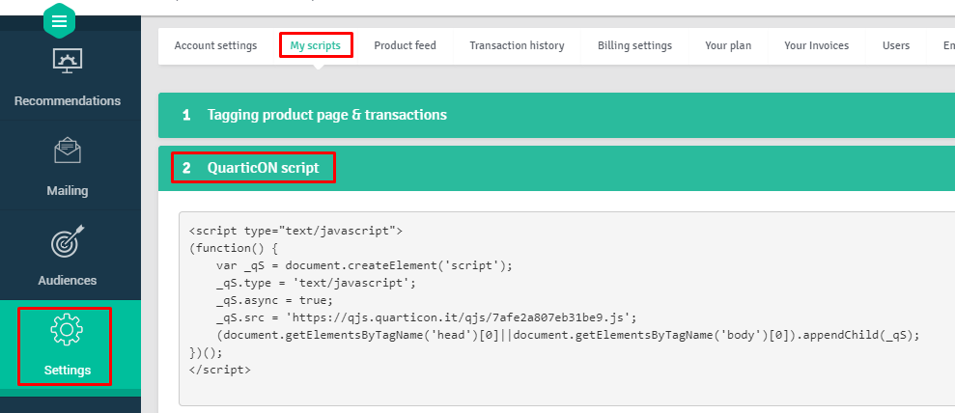Image resolution: width=955 pixels, height=413 pixels.
Task: Click the Recommendations monitor icon
Action: click(68, 61)
